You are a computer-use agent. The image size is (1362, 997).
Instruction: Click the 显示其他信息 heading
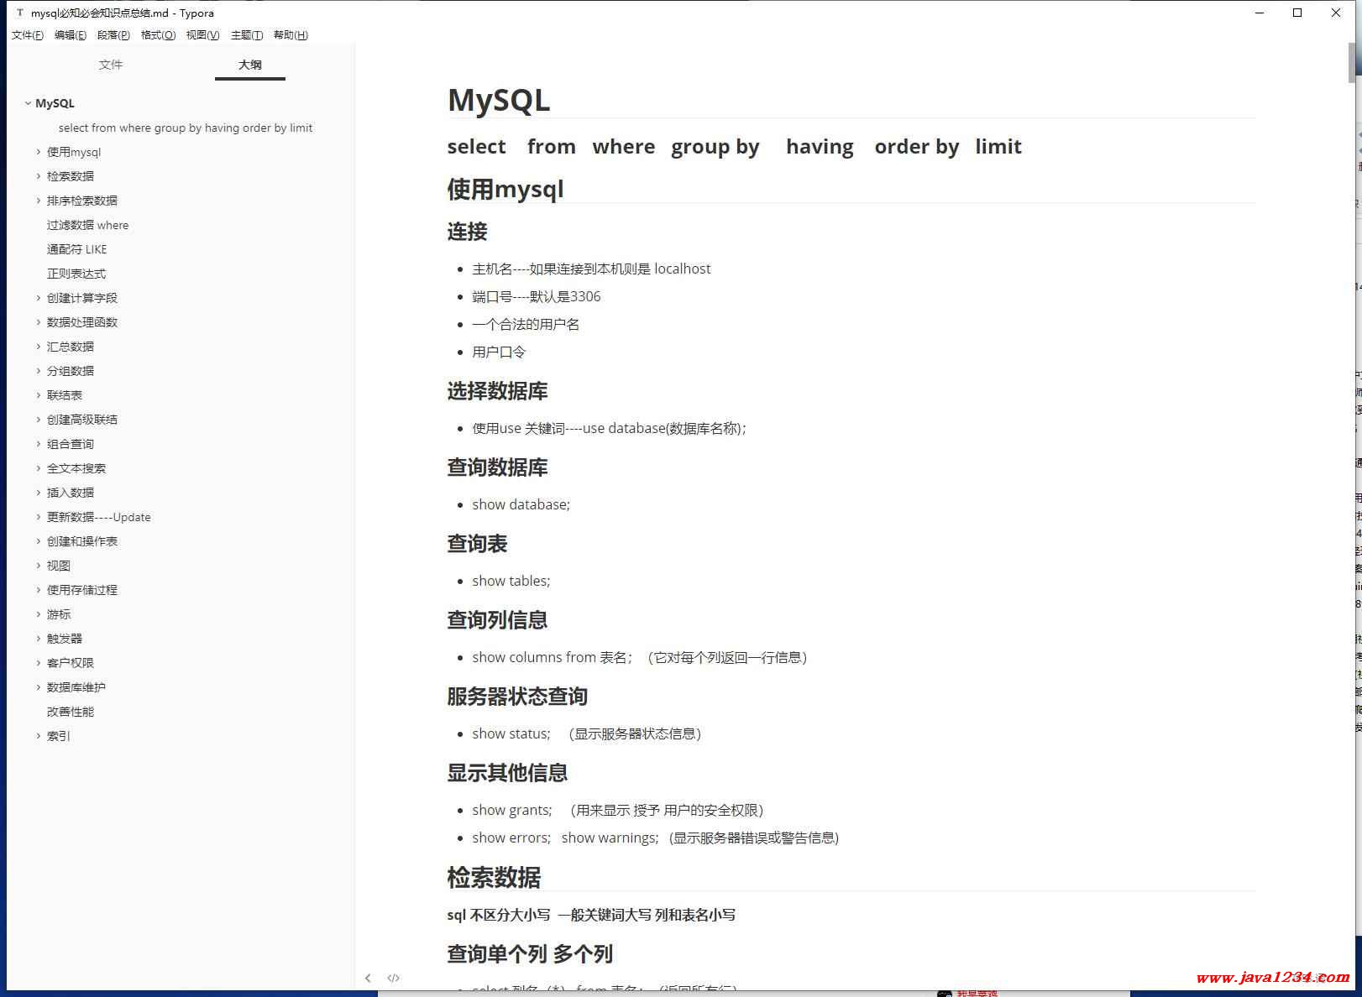pyautogui.click(x=508, y=773)
